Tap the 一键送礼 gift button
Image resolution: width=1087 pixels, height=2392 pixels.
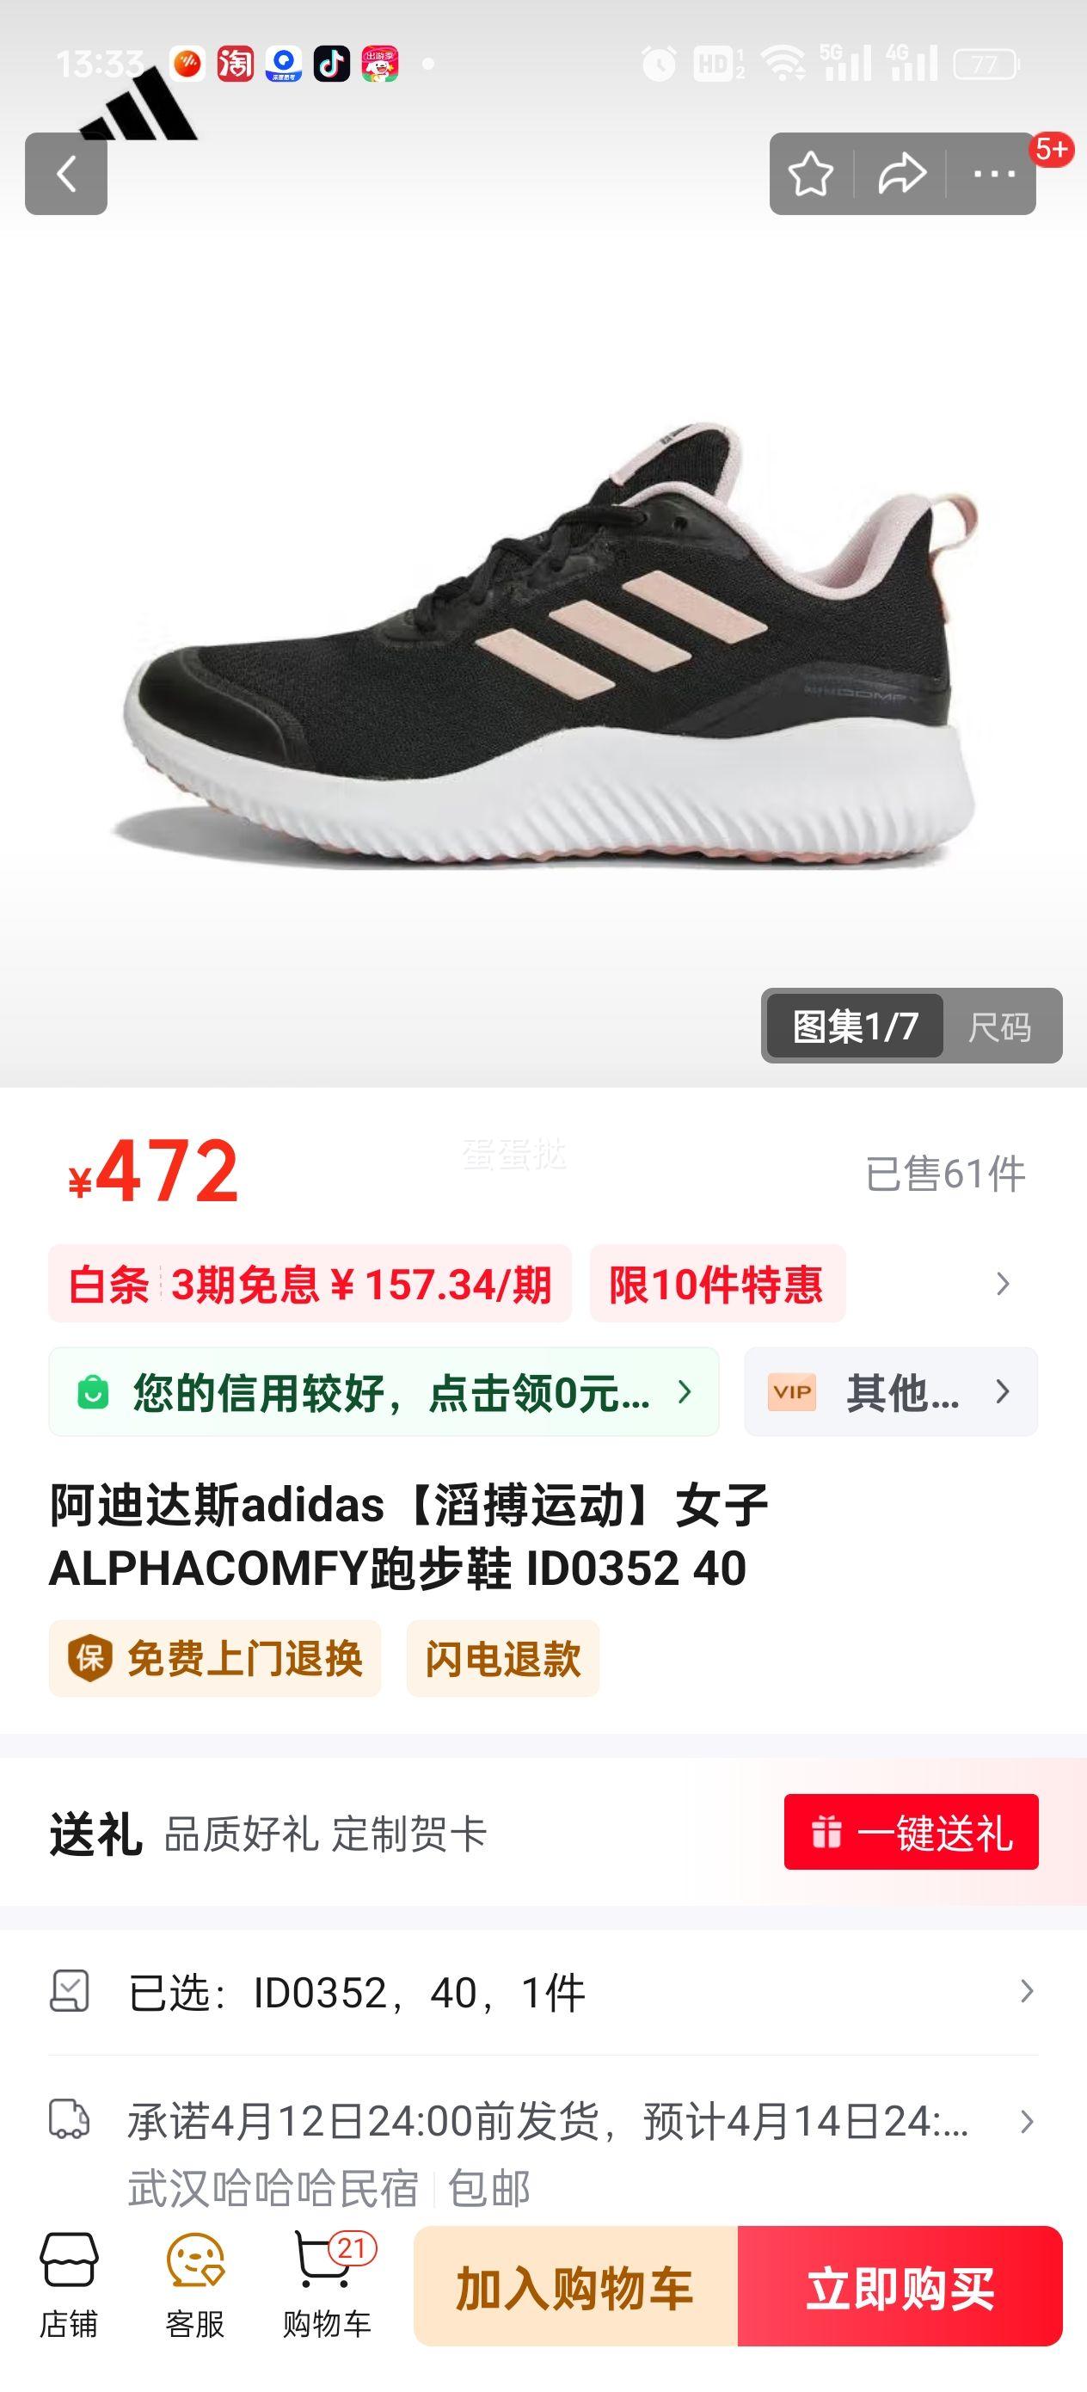tap(912, 1832)
